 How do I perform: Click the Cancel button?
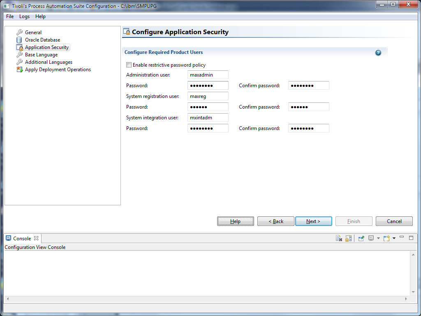(x=394, y=221)
